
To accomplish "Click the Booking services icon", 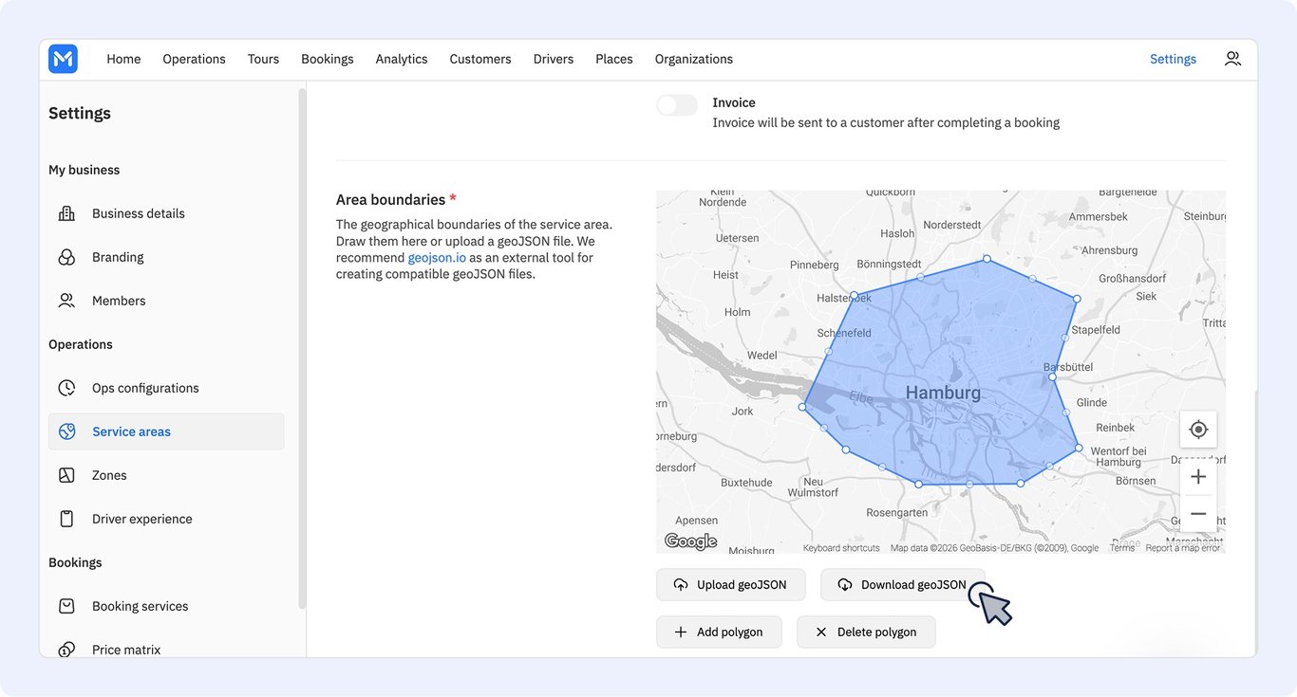I will click(66, 606).
